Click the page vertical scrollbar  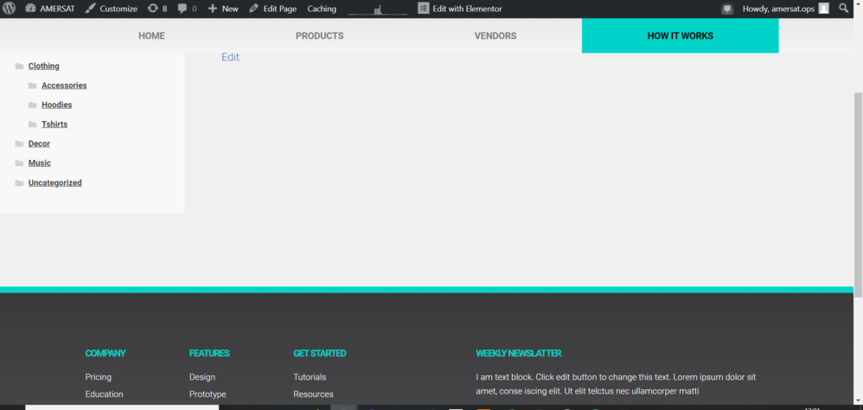coord(858,195)
